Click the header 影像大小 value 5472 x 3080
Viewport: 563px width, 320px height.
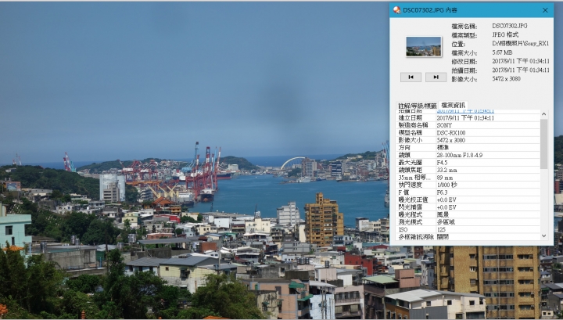(506, 79)
